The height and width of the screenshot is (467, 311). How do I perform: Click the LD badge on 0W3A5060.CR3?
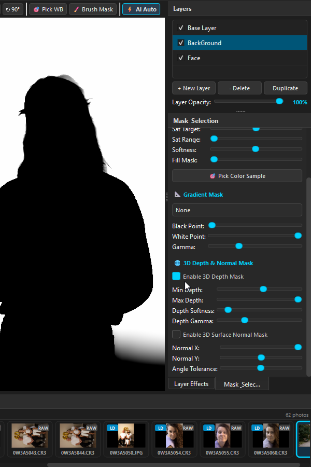(x=257, y=428)
